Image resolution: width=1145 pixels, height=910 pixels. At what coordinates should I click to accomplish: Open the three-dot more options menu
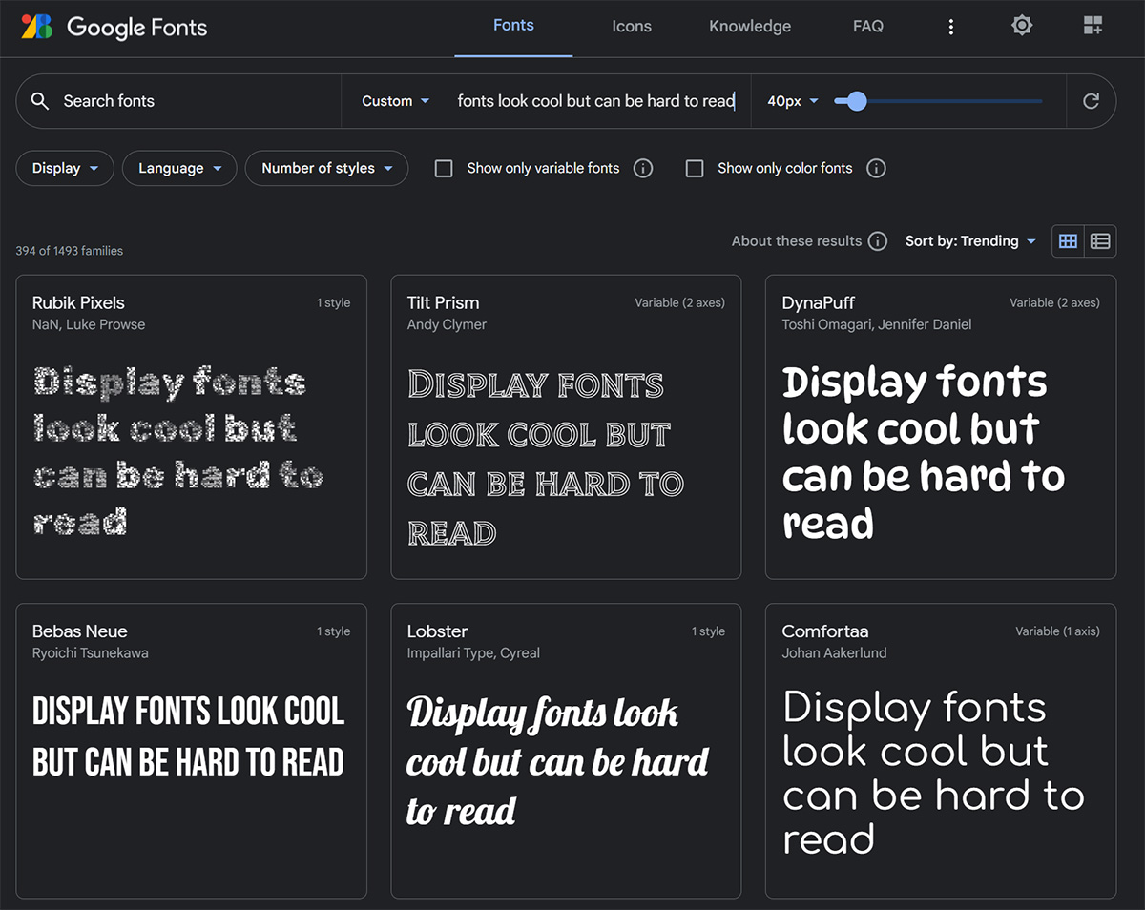(x=950, y=27)
